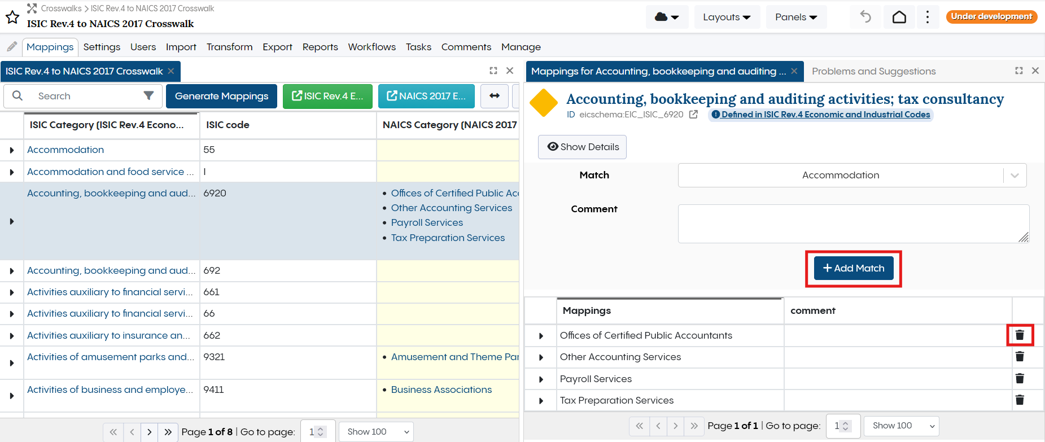Expand the Accommodation row
1045x442 pixels.
click(12, 150)
